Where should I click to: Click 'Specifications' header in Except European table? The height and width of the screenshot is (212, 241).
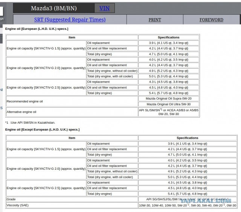tap(188, 138)
